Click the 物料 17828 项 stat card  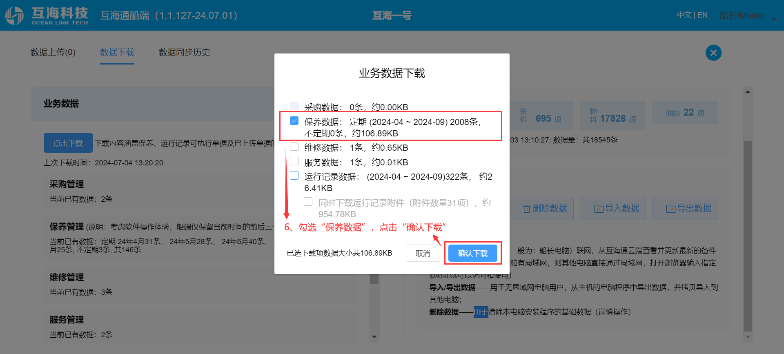613,116
